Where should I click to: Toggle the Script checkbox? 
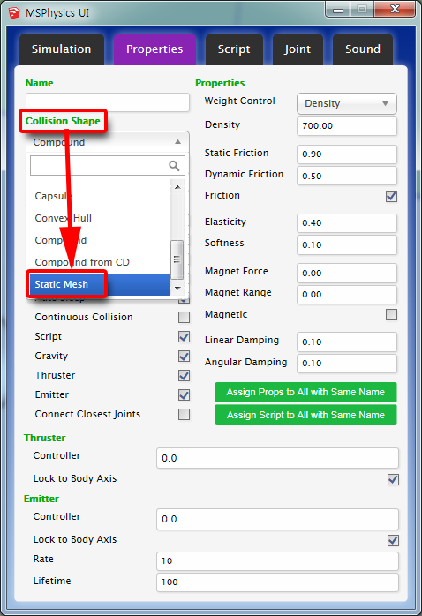(184, 336)
